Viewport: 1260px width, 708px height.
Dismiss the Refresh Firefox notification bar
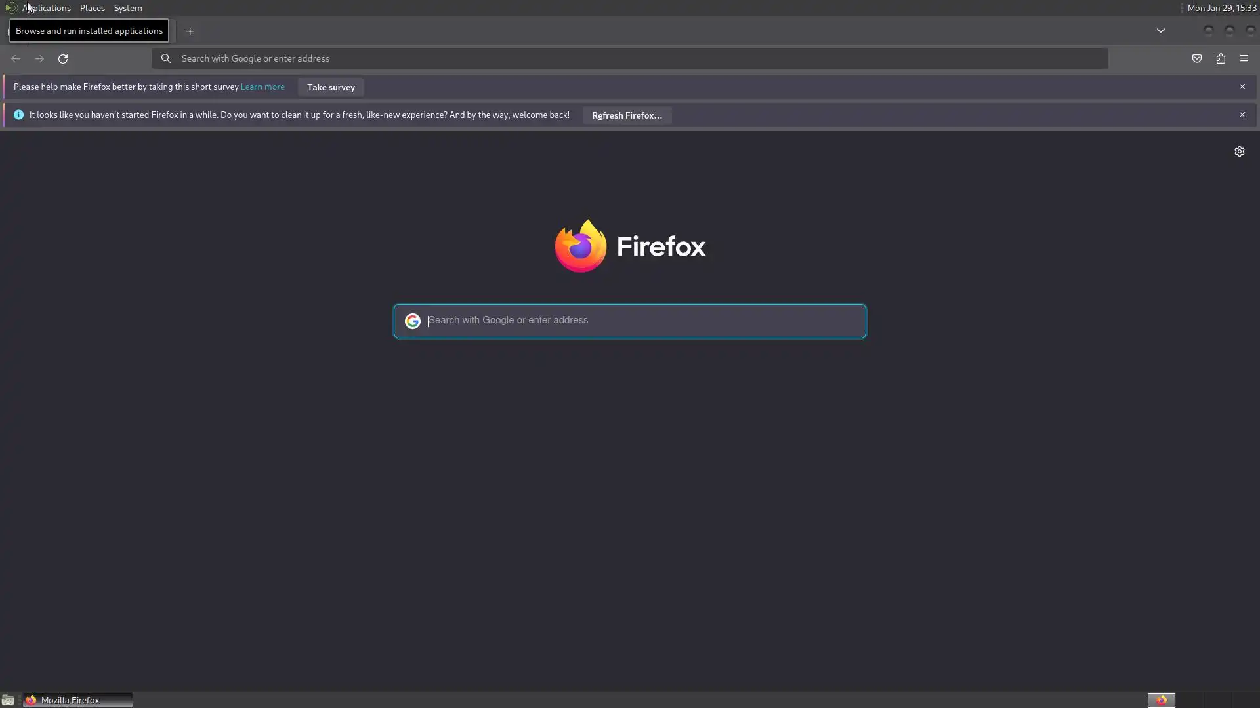click(x=1242, y=115)
